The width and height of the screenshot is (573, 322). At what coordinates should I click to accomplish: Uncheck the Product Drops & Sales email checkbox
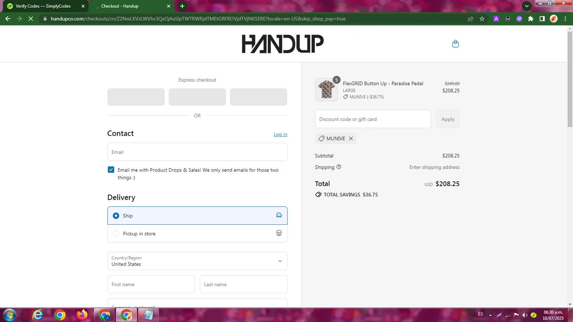coord(111,170)
